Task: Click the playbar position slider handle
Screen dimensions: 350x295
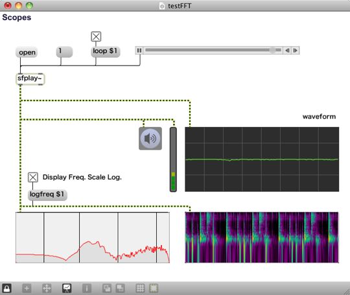Action: (x=272, y=50)
